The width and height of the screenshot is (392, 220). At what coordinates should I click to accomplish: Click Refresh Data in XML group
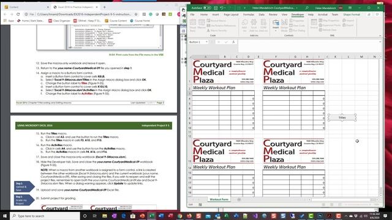[x=328, y=30]
